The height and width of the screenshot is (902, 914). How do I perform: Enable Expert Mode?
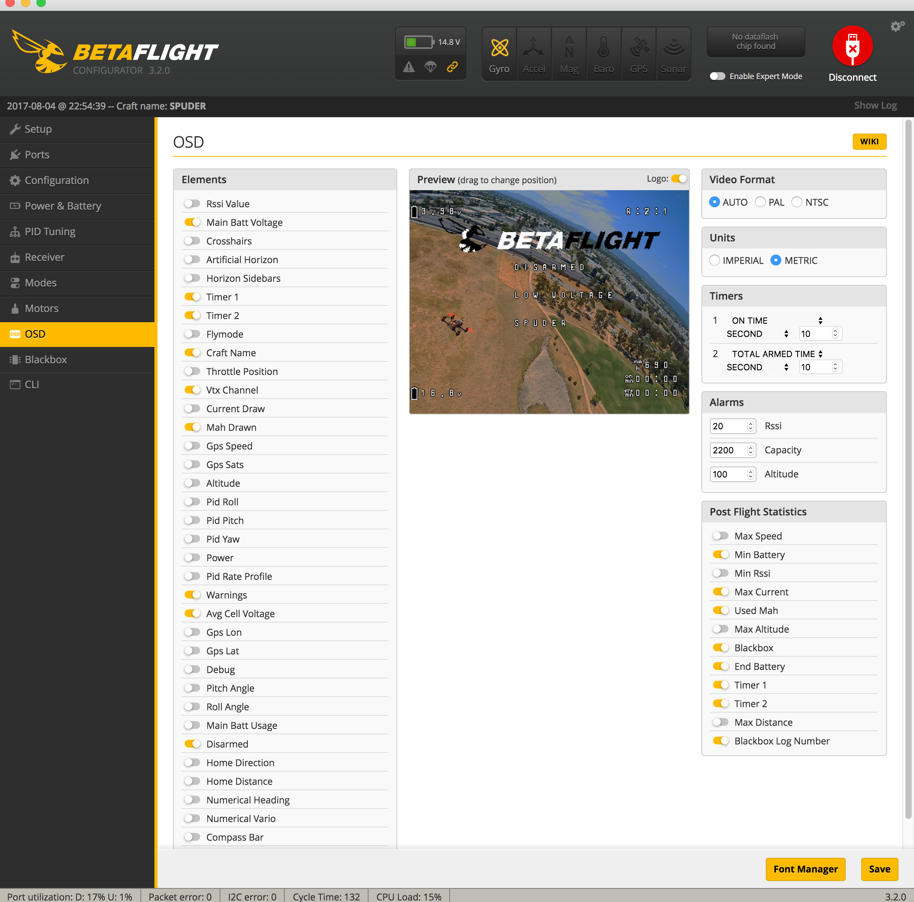coord(717,76)
